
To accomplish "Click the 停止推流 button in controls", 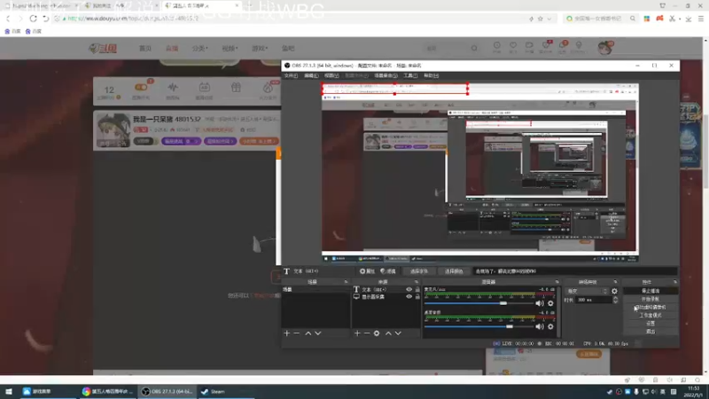I will [x=651, y=291].
